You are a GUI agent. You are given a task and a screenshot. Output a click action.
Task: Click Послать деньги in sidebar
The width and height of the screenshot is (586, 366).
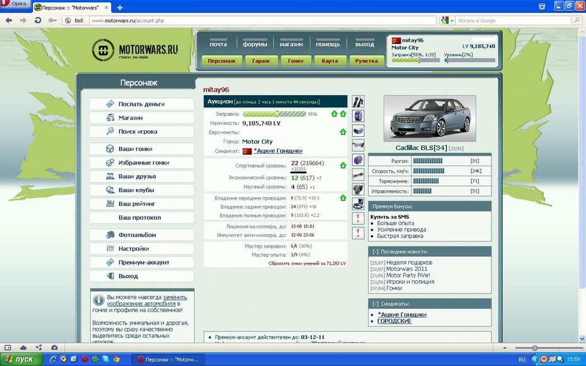142,104
